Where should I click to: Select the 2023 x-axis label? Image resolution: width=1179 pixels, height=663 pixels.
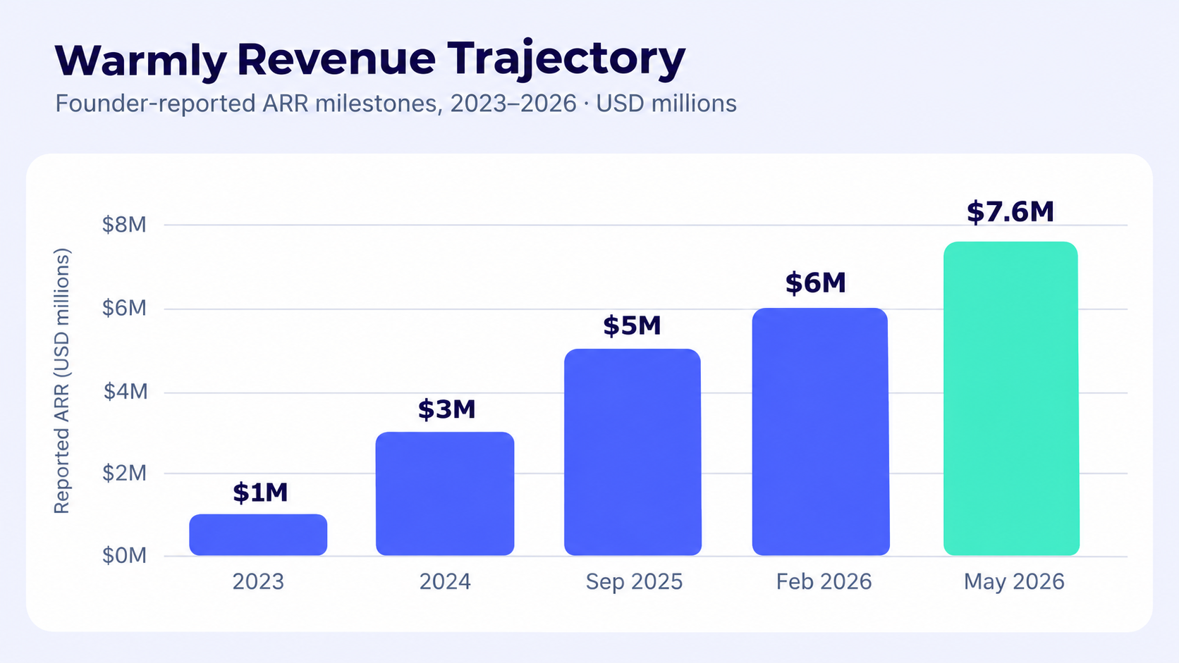tap(258, 581)
